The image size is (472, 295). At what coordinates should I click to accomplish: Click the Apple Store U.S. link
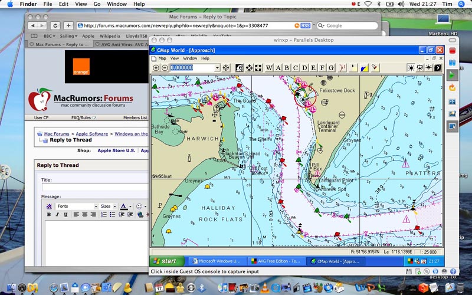116,150
